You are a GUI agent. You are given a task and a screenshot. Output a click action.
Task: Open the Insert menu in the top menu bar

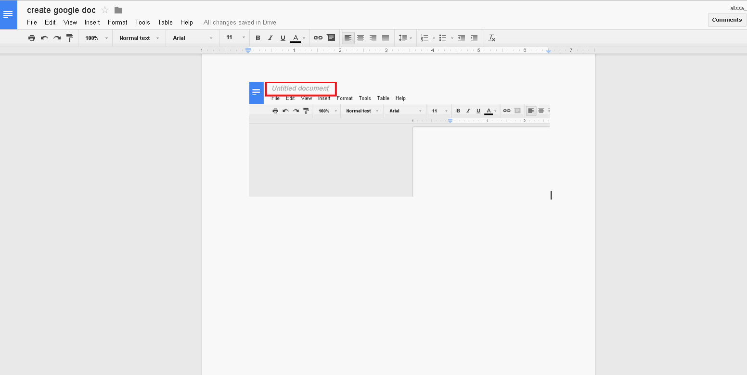92,22
